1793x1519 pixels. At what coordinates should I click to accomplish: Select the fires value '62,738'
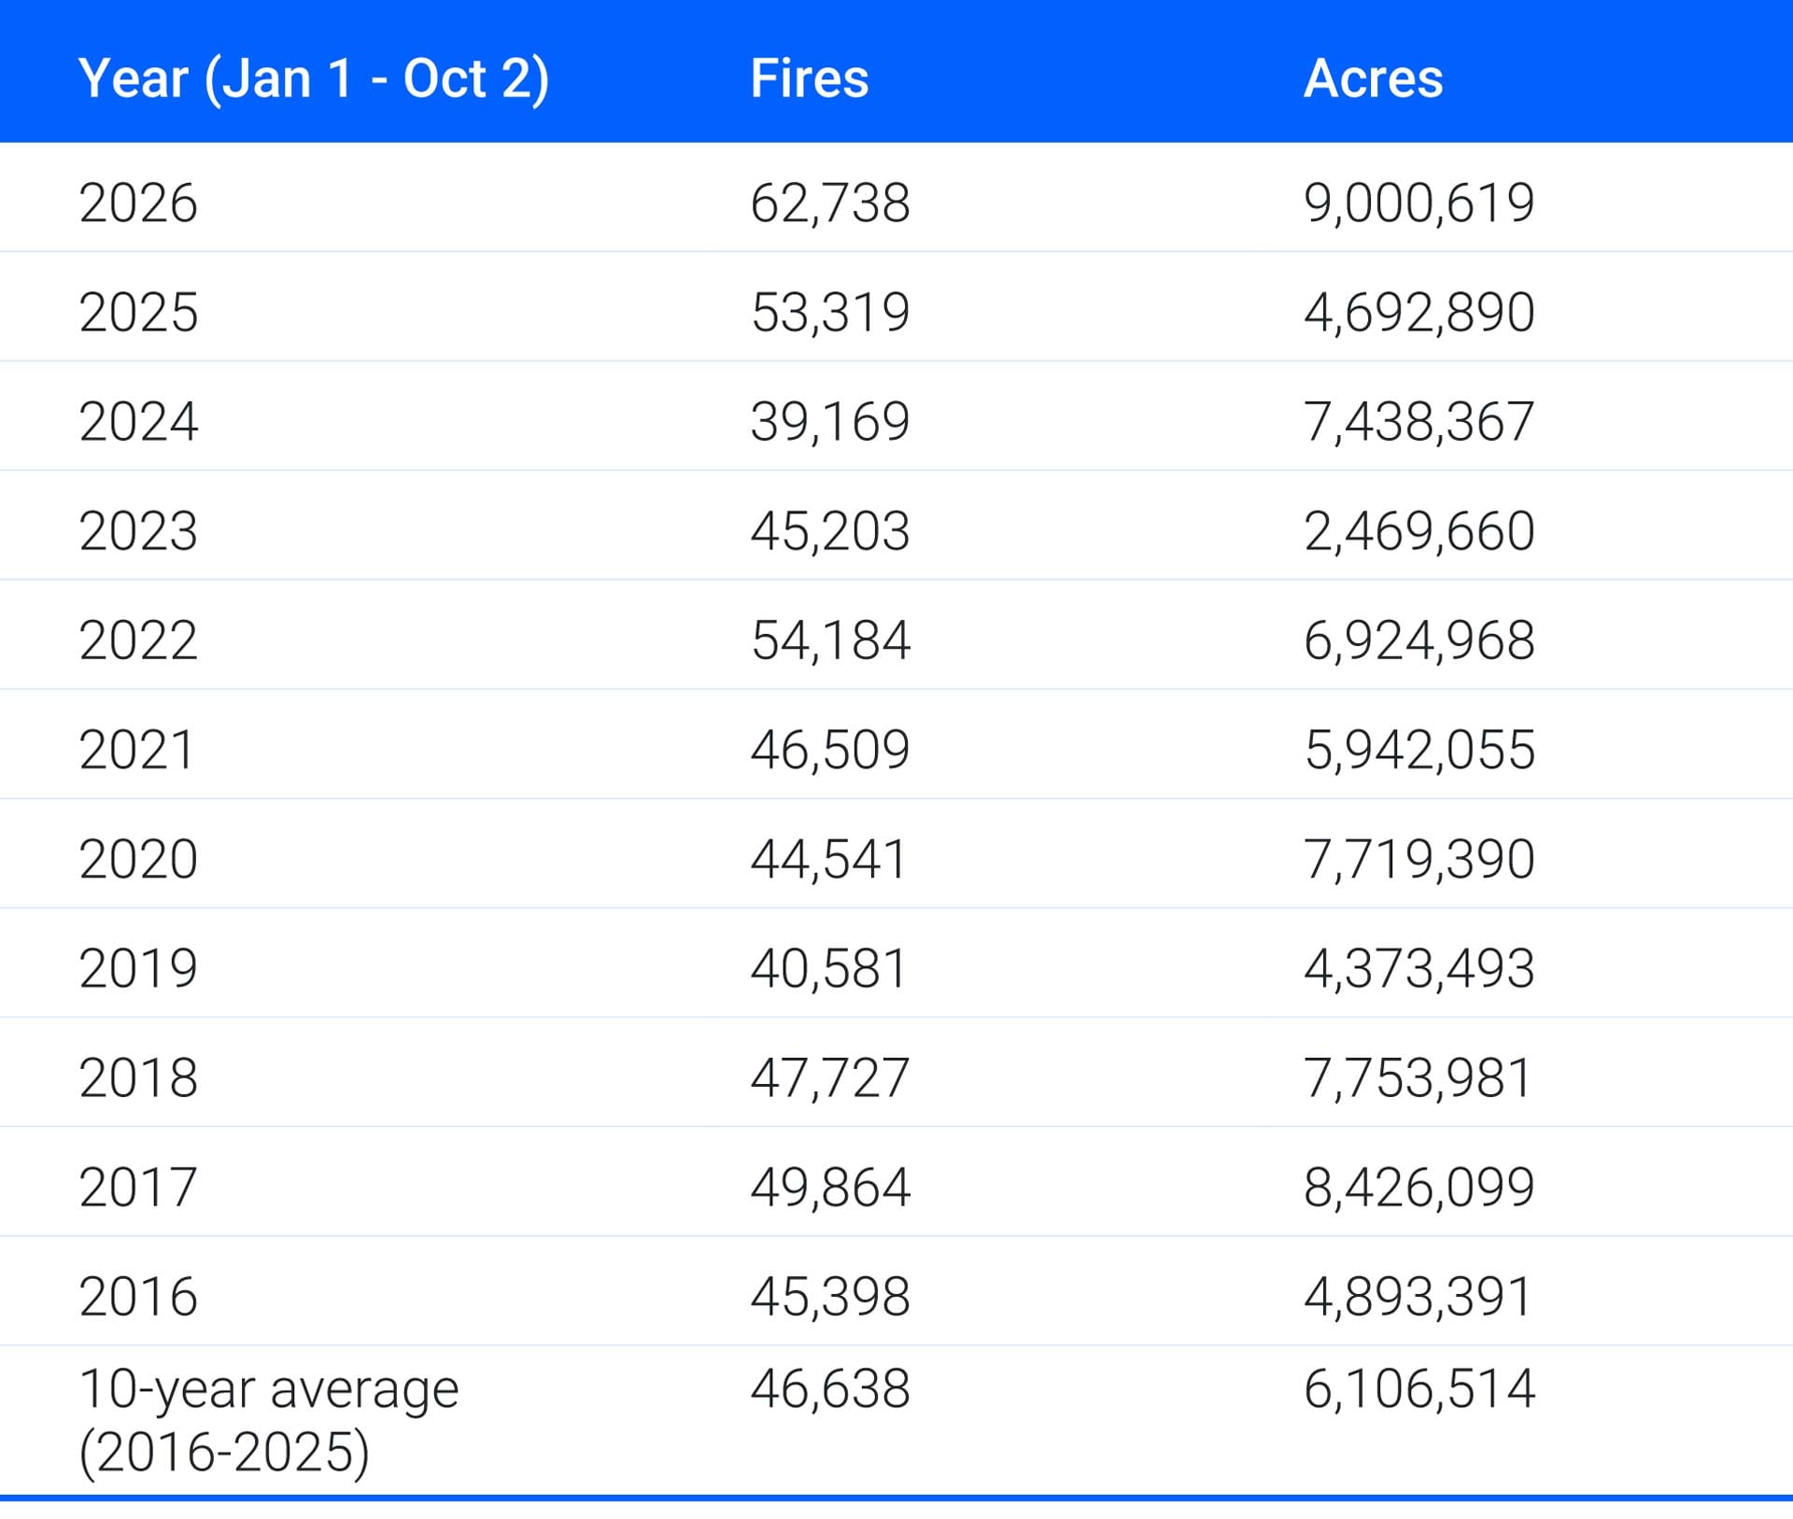pos(830,204)
